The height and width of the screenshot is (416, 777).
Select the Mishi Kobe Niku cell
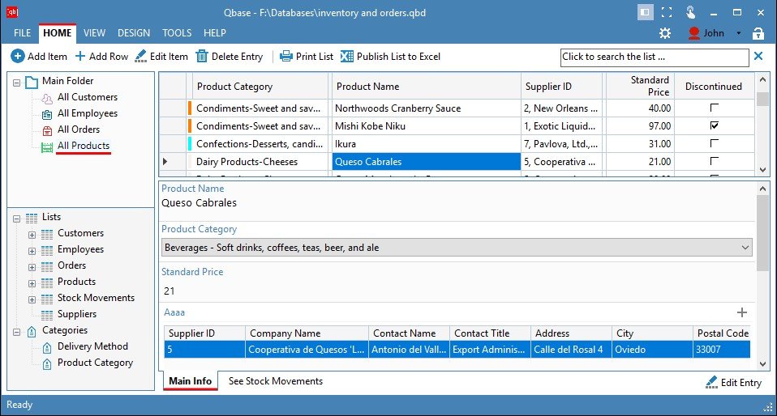point(427,125)
